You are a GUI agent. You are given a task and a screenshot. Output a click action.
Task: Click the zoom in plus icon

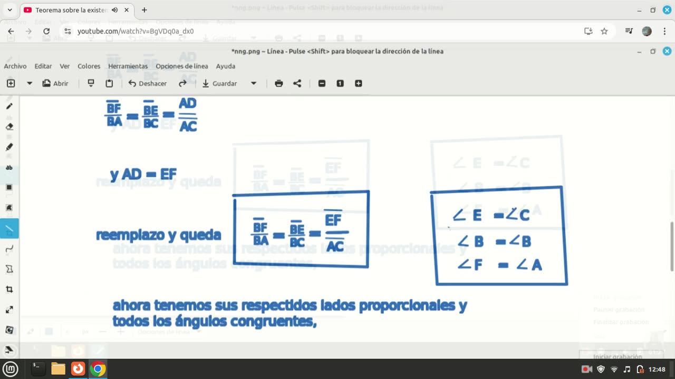[x=359, y=83]
